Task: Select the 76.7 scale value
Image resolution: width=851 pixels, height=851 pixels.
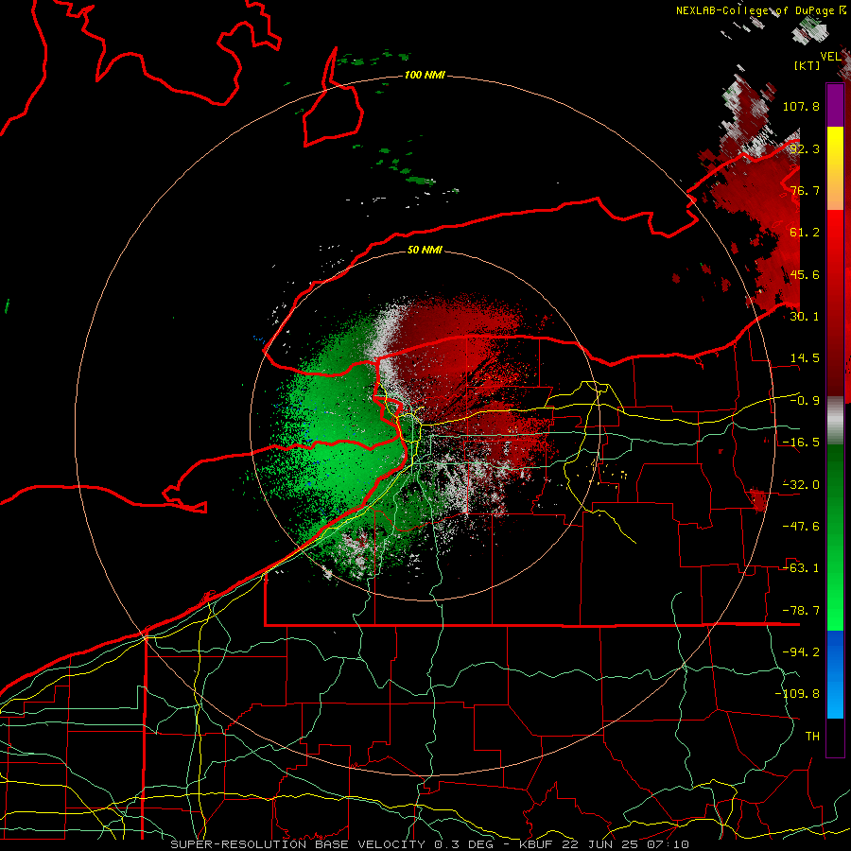Action: (805, 190)
